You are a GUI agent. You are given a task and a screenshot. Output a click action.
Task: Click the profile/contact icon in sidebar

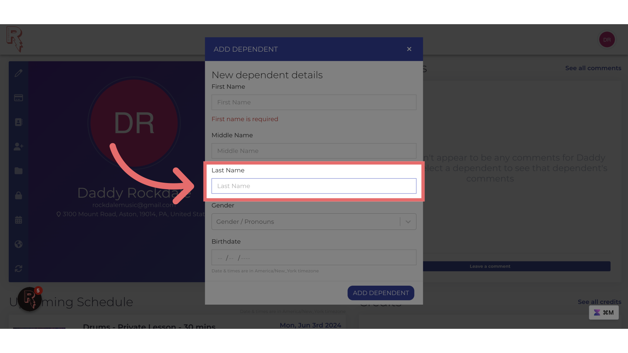click(x=19, y=122)
